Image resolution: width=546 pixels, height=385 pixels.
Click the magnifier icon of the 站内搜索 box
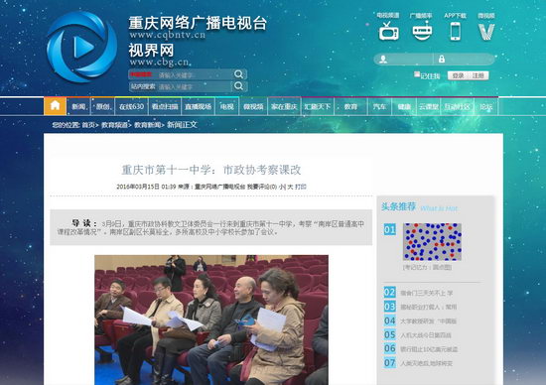coord(239,86)
